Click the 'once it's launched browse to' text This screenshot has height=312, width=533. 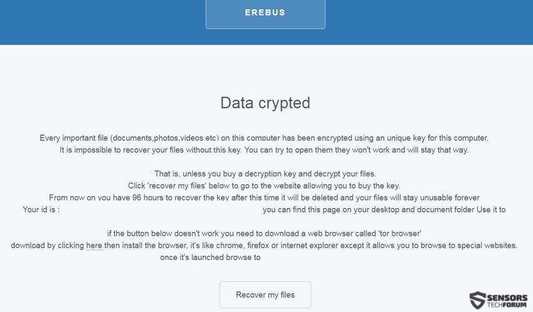pos(210,258)
